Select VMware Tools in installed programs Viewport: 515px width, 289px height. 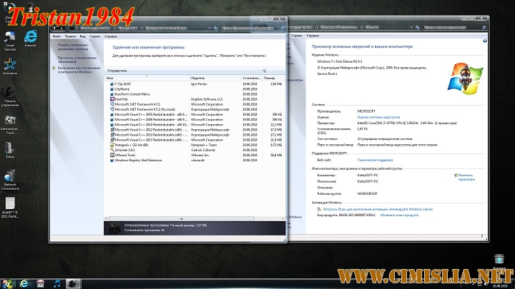pos(126,154)
